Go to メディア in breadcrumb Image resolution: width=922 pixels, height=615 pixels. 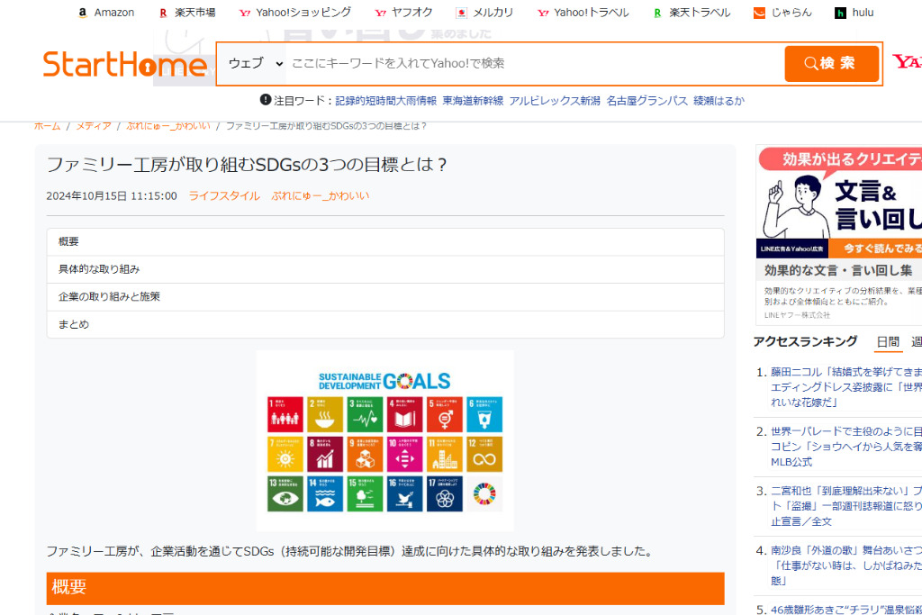[93, 126]
